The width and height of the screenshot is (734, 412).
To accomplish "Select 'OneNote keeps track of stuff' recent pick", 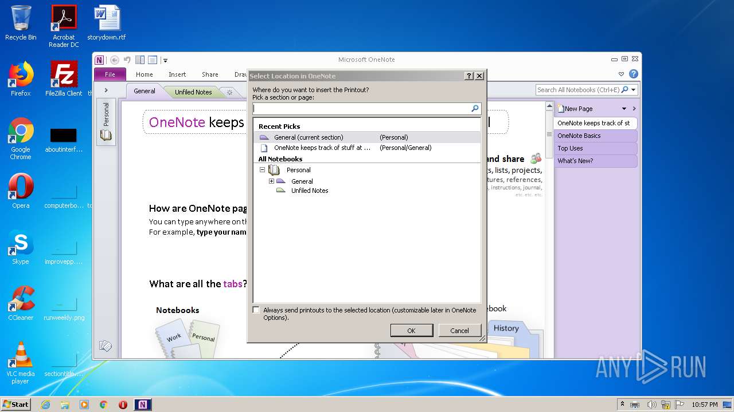I will (367, 148).
